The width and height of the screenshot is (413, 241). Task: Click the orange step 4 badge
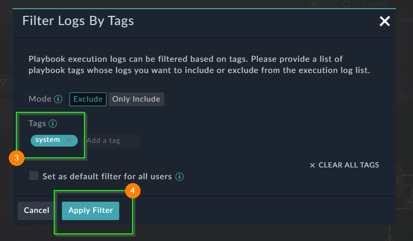(133, 191)
